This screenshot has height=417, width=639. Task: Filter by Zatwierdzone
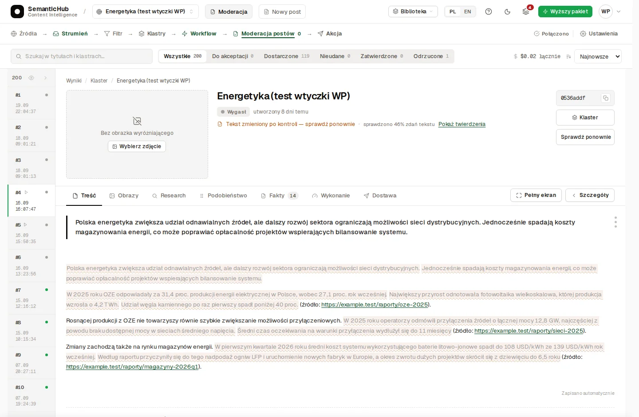click(x=382, y=56)
